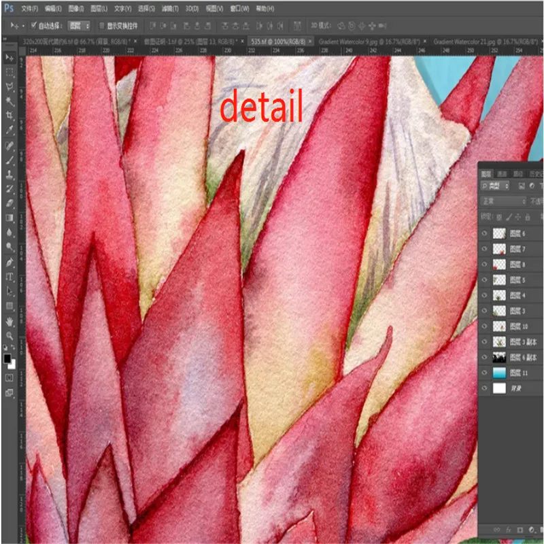Click the adjustment layer filter icon

coord(532,186)
